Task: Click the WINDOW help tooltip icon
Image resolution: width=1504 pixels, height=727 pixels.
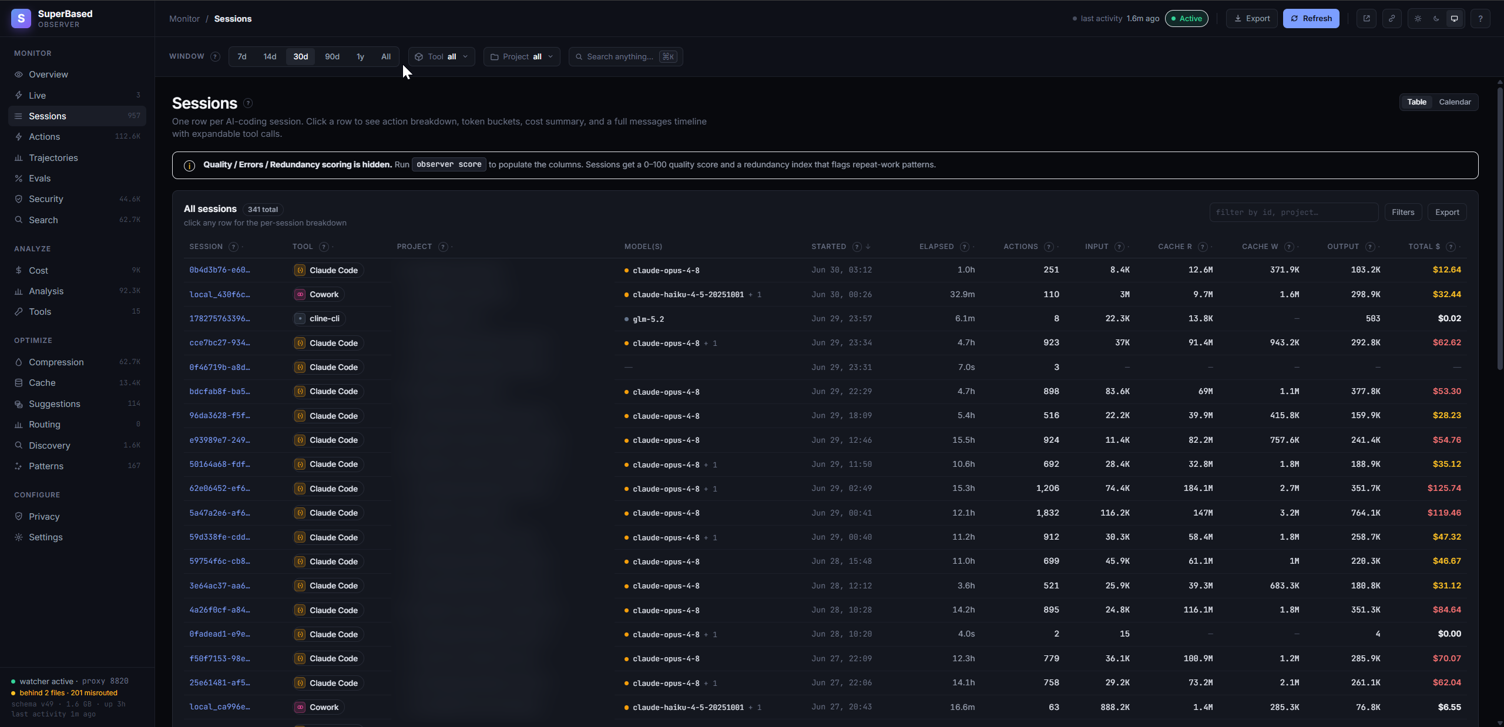Action: tap(216, 56)
